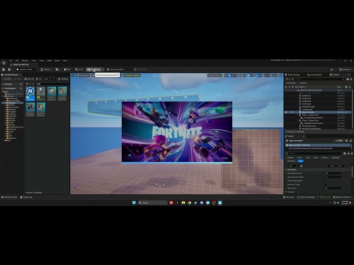
Task: Click the End Session button
Action: coord(93,70)
